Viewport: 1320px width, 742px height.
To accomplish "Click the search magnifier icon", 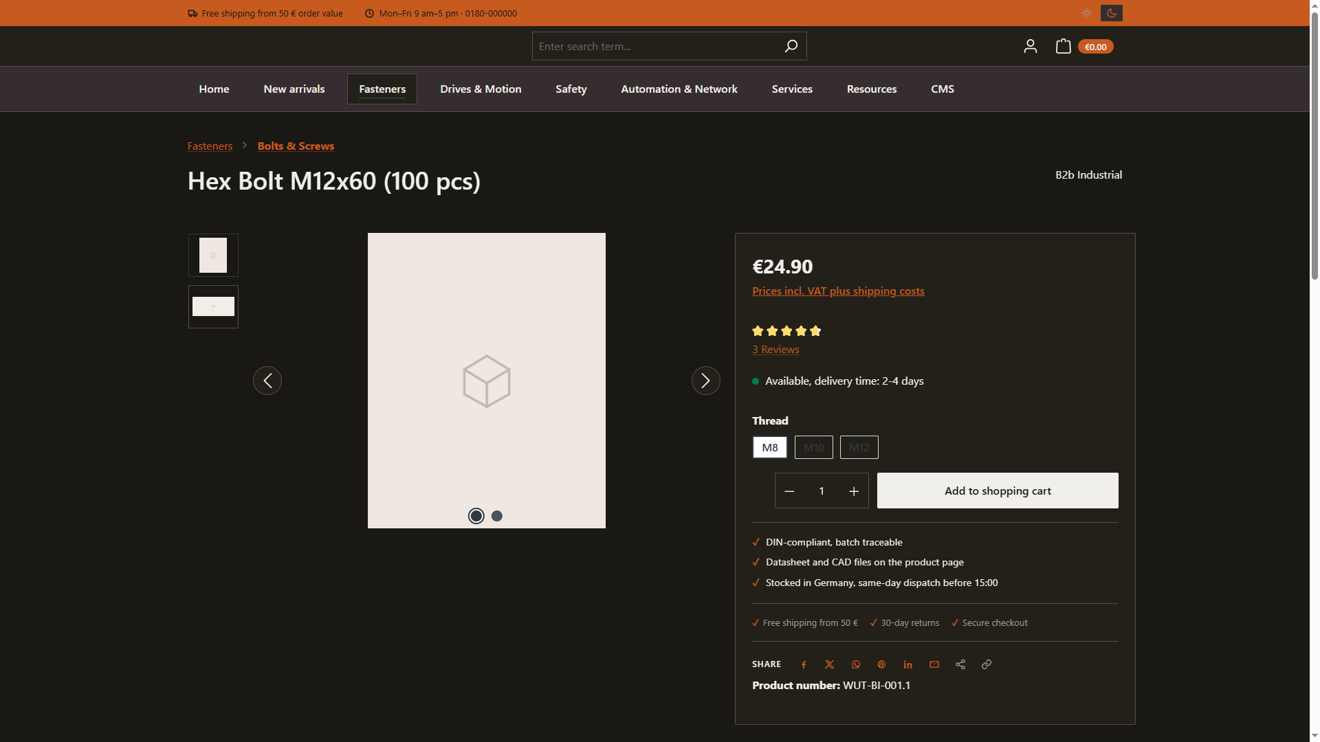I will click(791, 46).
